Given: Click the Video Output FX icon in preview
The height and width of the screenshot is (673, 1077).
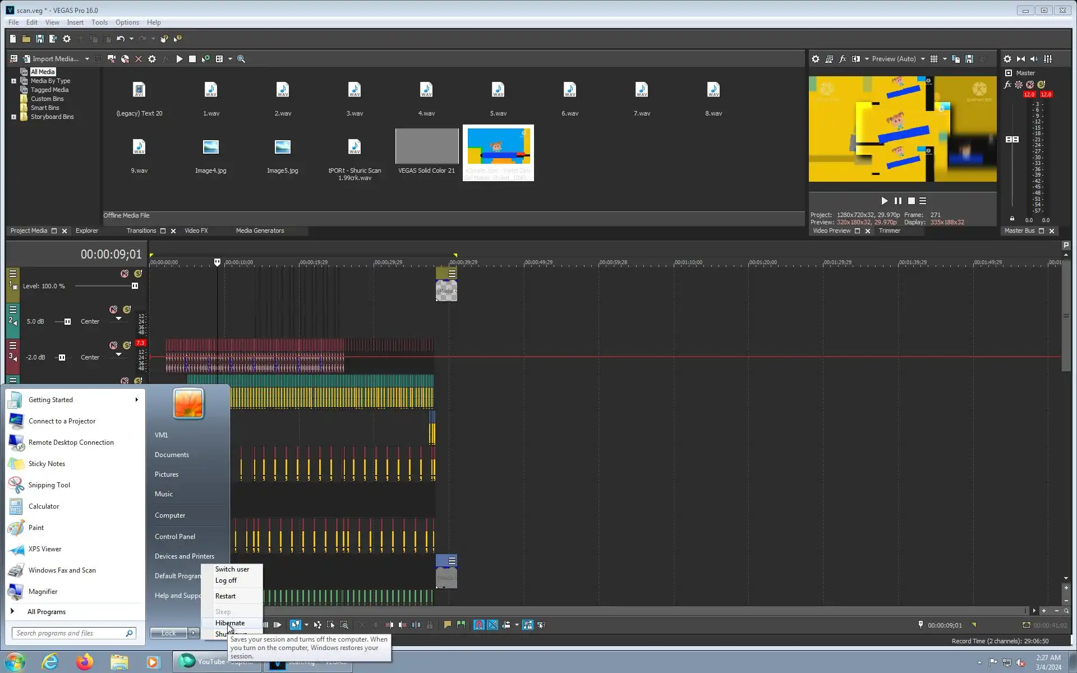Looking at the screenshot, I should click(x=842, y=59).
